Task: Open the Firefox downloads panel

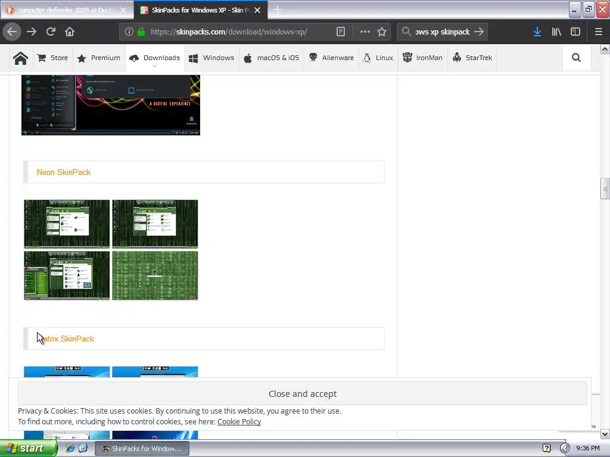Action: (537, 32)
